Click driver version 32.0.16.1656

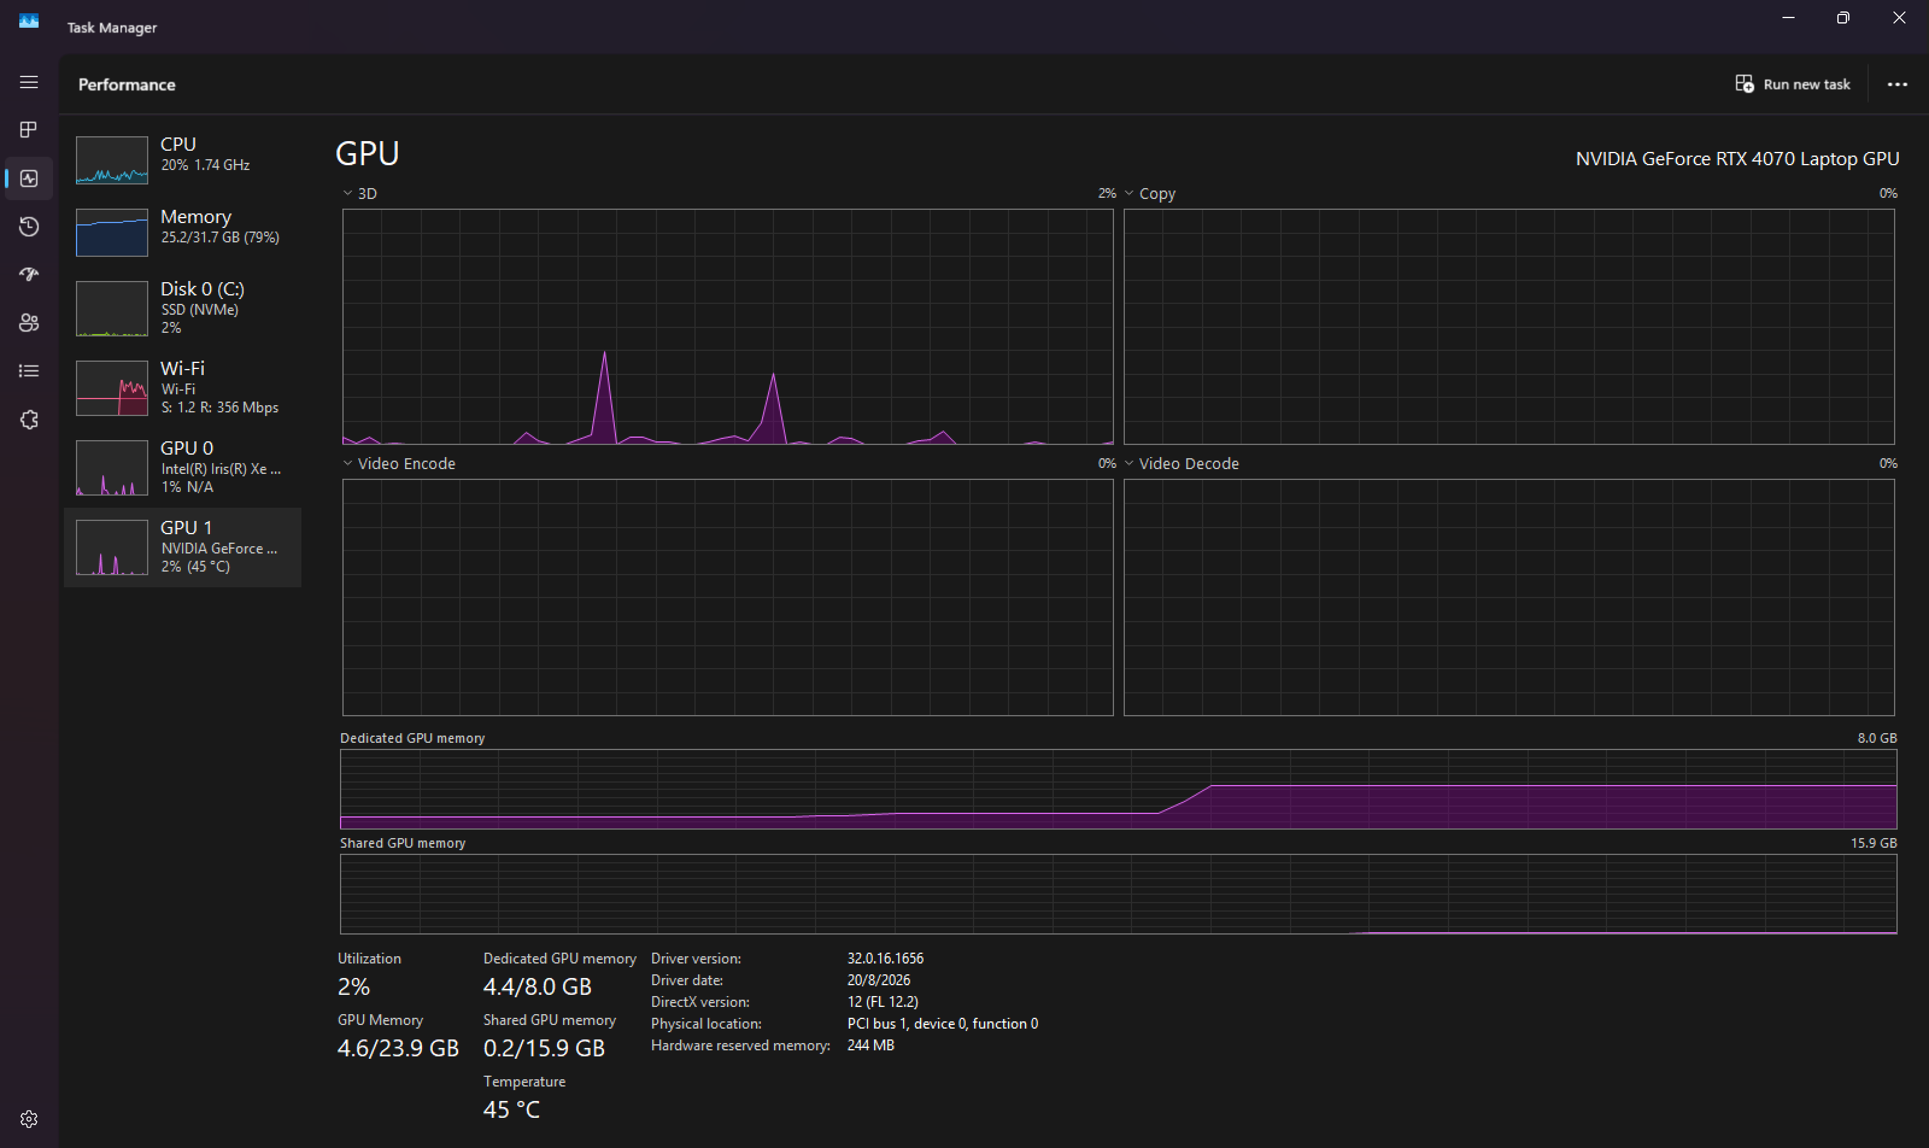[x=886, y=959]
